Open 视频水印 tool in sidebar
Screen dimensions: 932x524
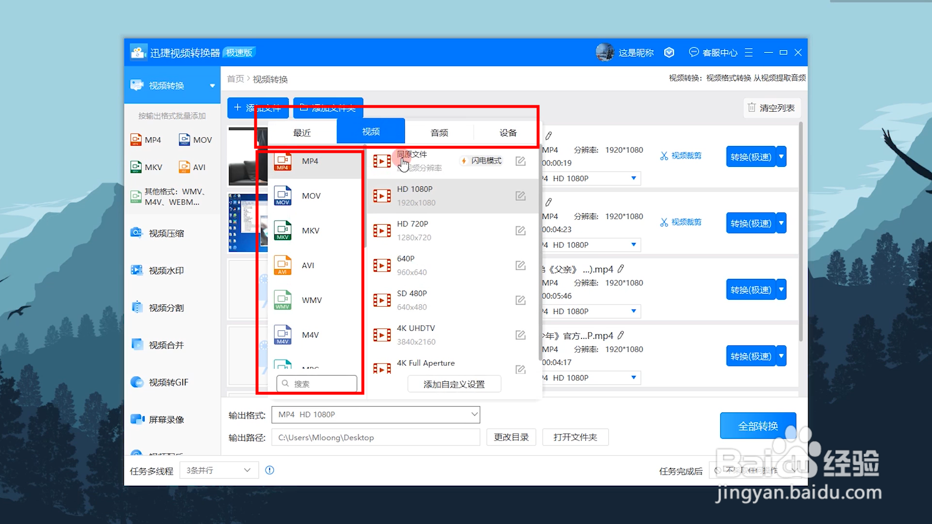166,271
